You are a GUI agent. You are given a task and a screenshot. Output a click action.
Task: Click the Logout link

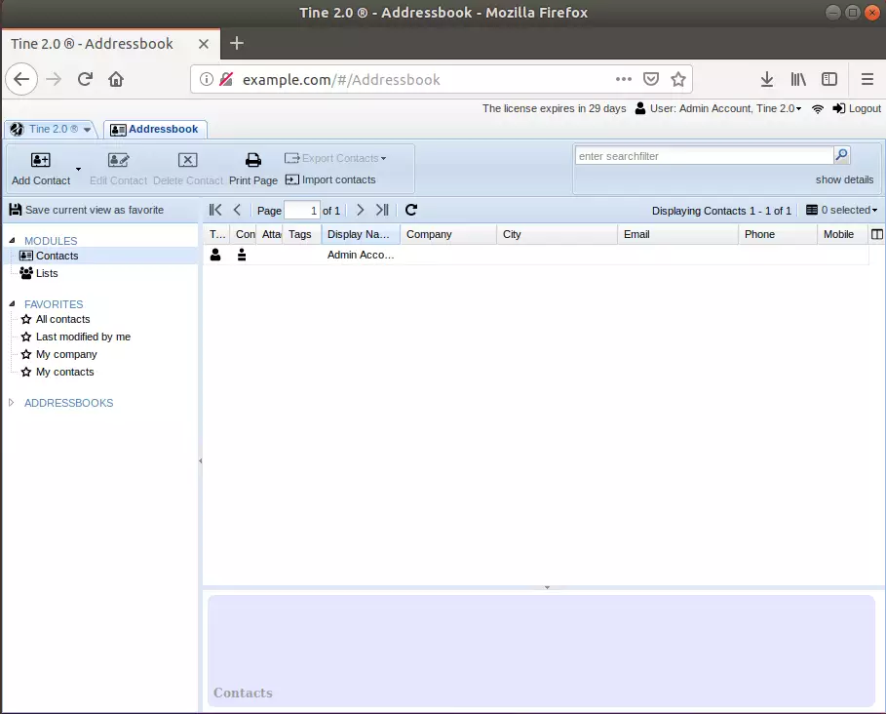857,108
